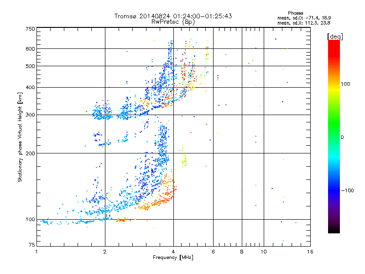Click the y-axis '600' tick label
The width and height of the screenshot is (365, 274).
[x=30, y=49]
